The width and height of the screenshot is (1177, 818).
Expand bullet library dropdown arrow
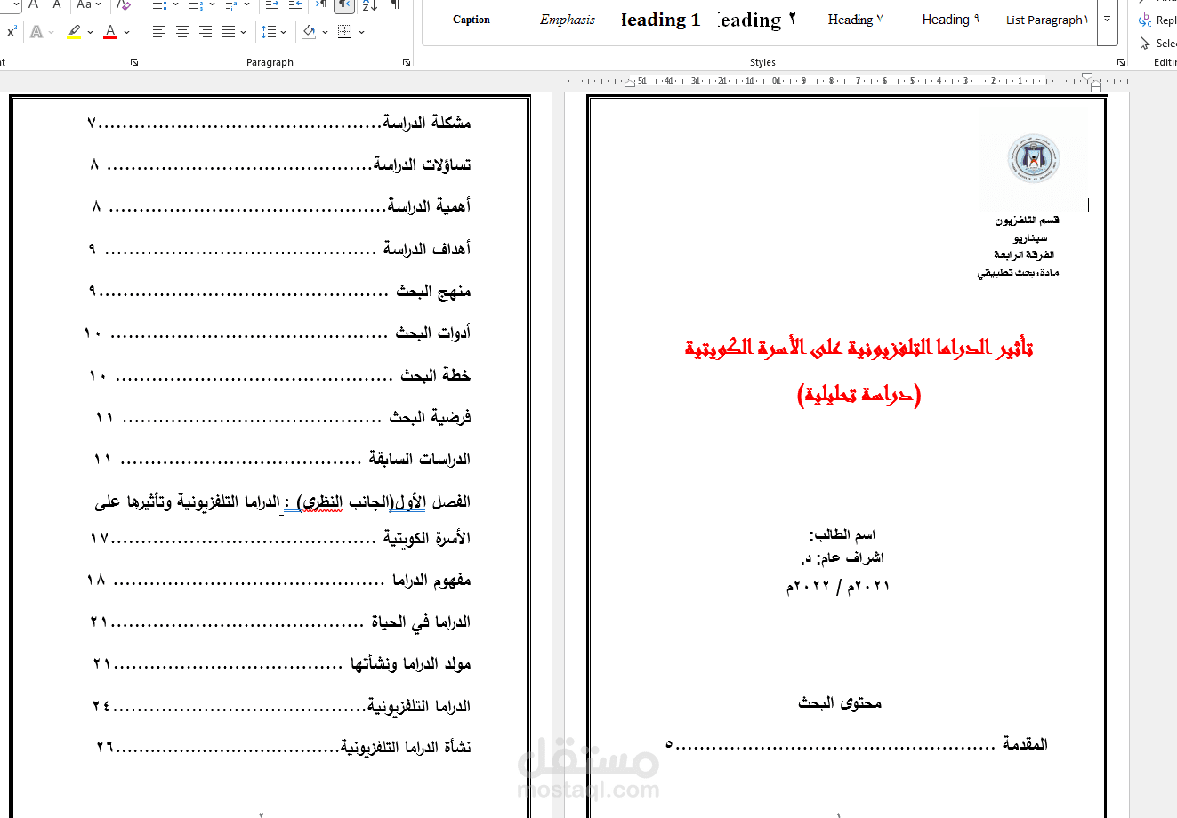point(176,5)
